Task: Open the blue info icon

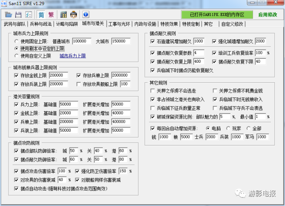Action: pyautogui.click(x=86, y=14)
